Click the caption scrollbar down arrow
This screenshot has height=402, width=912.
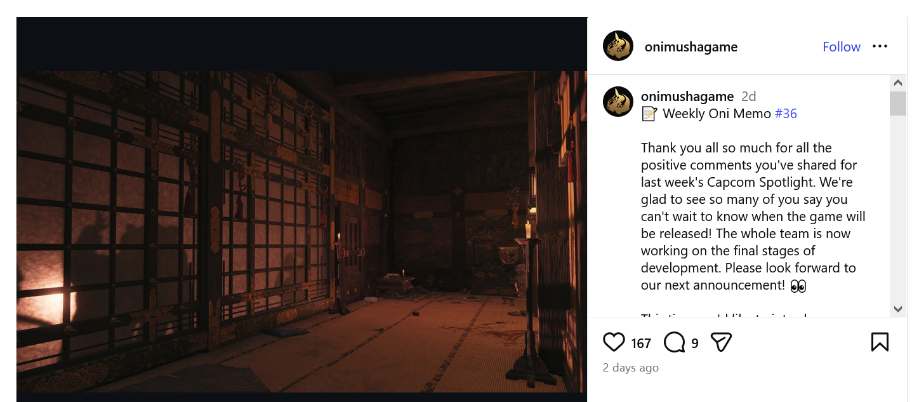(x=897, y=309)
